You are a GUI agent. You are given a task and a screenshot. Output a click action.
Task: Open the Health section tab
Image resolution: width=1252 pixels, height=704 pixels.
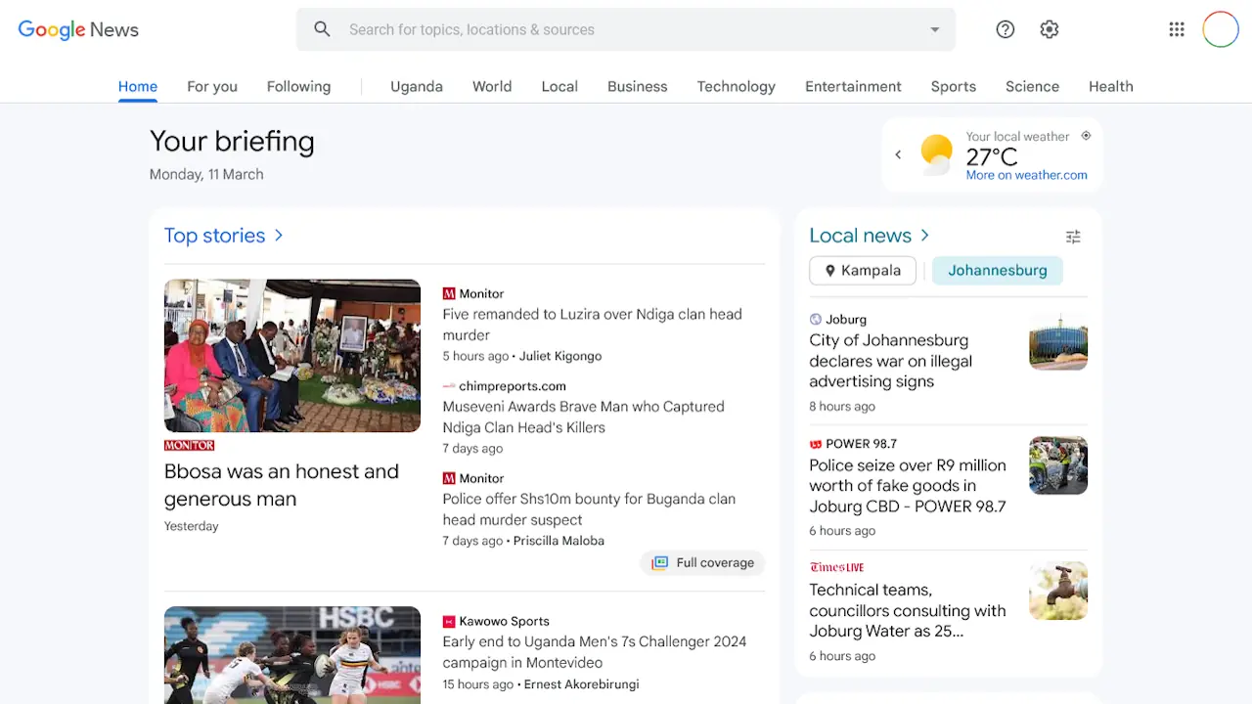(x=1111, y=86)
